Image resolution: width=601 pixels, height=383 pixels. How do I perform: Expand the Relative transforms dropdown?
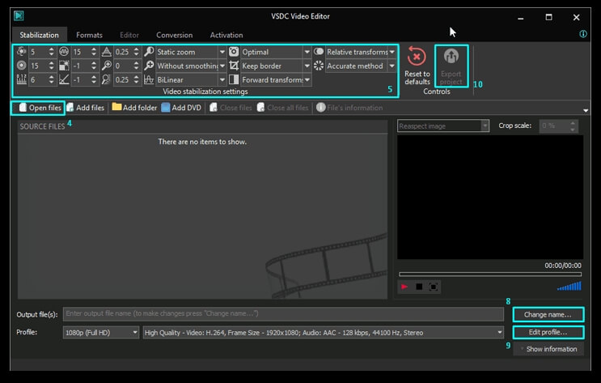tap(392, 52)
